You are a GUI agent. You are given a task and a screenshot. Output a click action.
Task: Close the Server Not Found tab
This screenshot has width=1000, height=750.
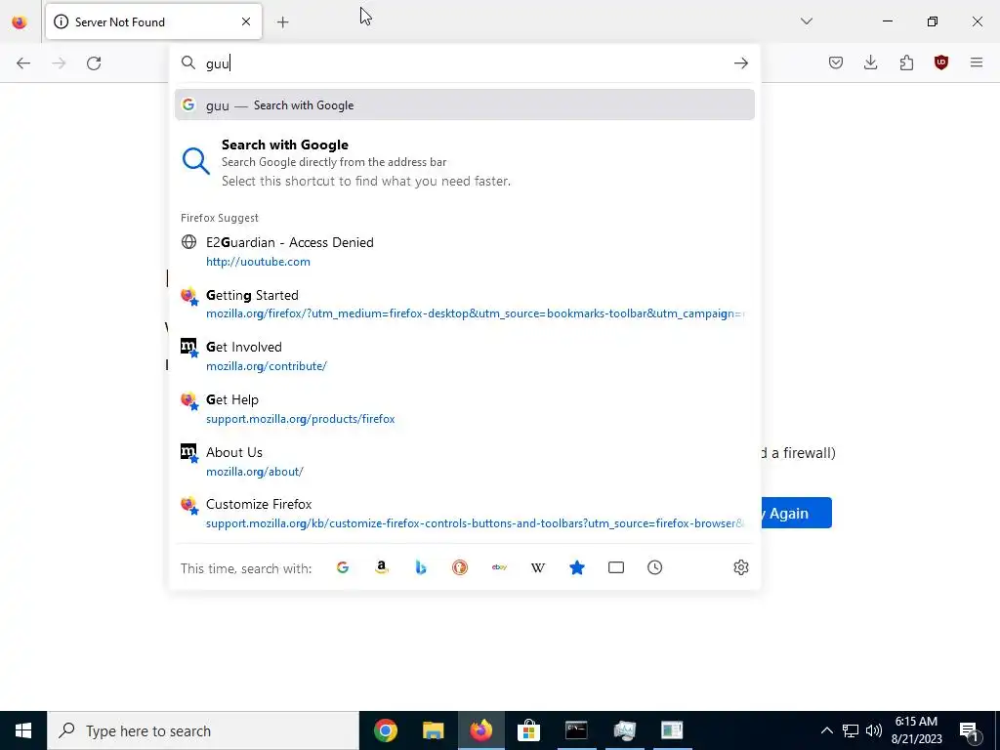246,21
